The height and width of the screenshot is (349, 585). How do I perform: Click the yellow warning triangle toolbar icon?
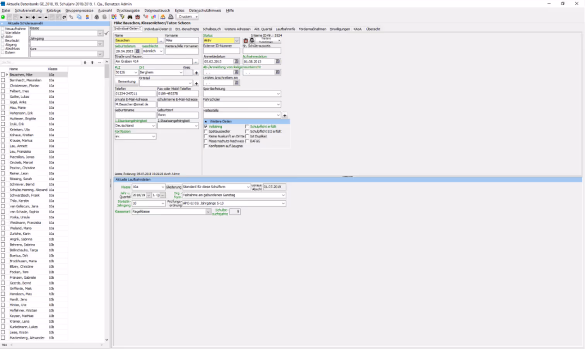pos(162,17)
